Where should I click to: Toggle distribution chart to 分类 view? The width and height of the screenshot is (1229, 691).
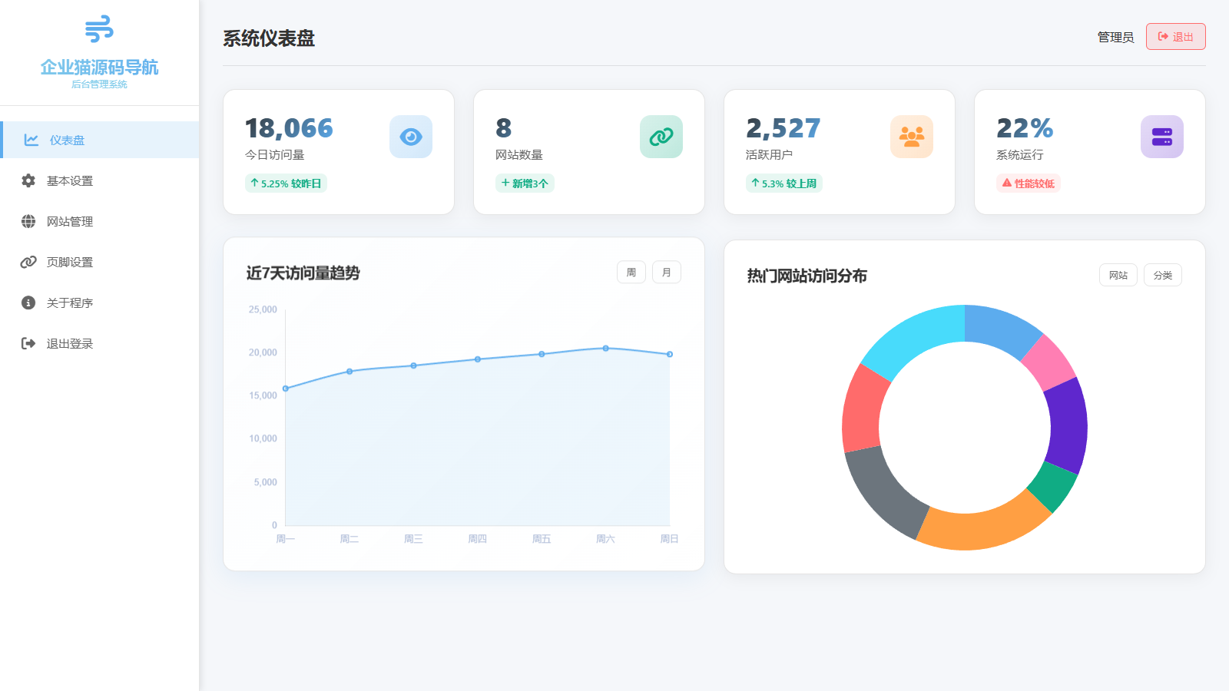(x=1163, y=276)
